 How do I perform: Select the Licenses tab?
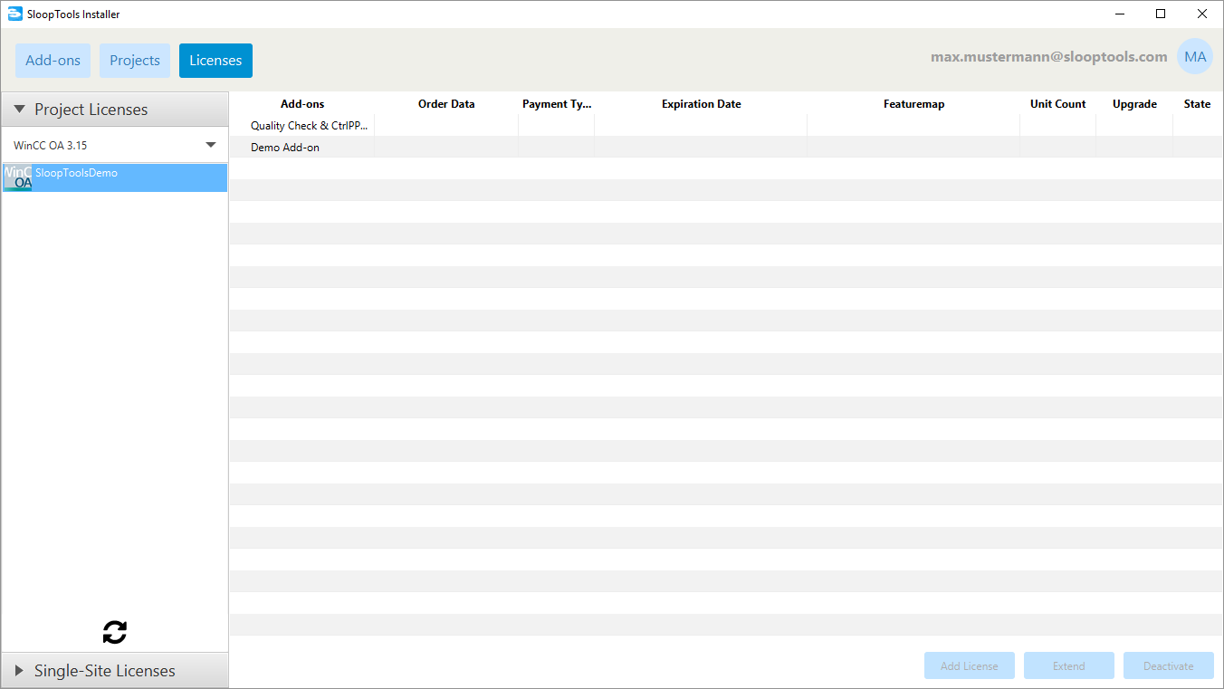click(x=215, y=61)
